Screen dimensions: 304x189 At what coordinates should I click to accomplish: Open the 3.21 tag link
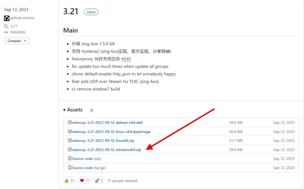pos(14,26)
